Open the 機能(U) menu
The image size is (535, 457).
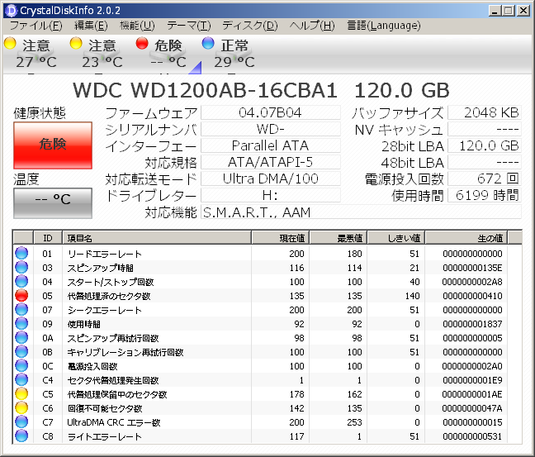click(x=137, y=26)
